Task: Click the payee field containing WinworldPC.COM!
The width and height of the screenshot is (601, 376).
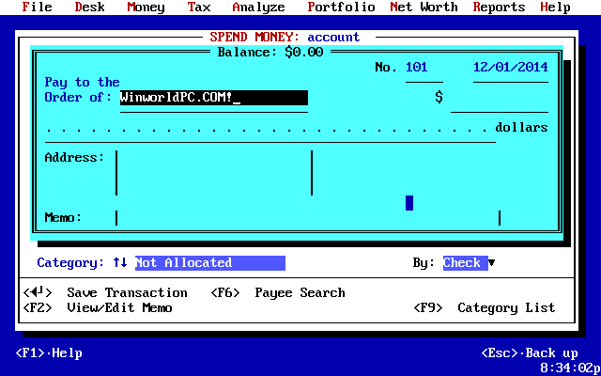Action: 214,98
